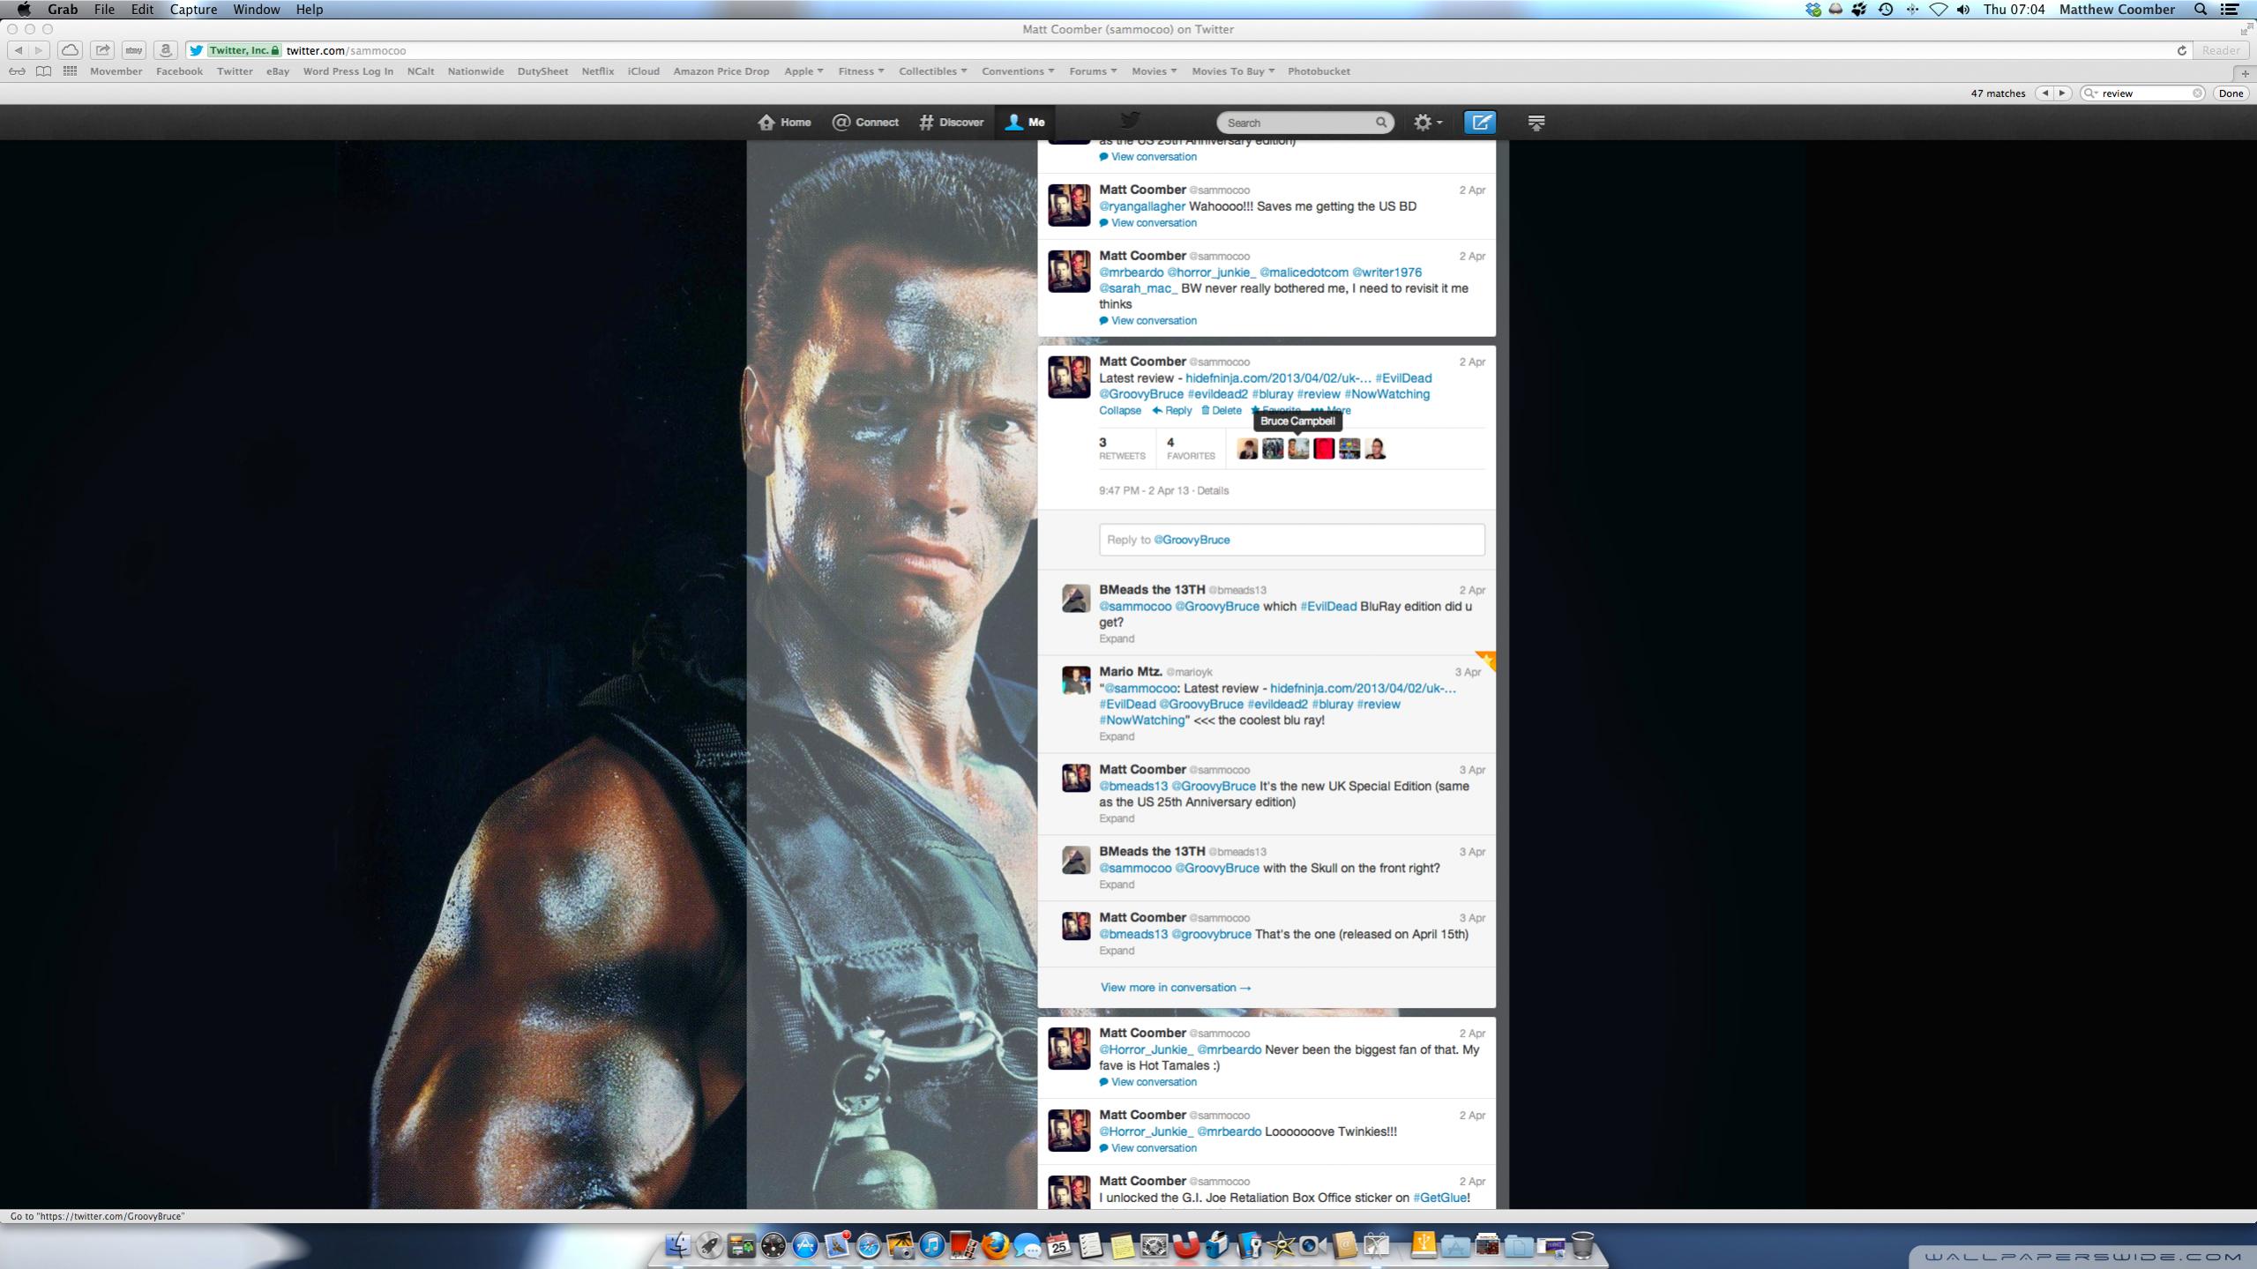Image resolution: width=2257 pixels, height=1269 pixels.
Task: Click the eBay toolbar extension button
Action: coord(134,50)
